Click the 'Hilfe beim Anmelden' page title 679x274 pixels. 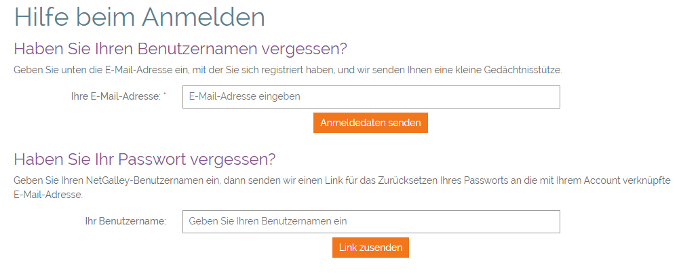(x=140, y=16)
